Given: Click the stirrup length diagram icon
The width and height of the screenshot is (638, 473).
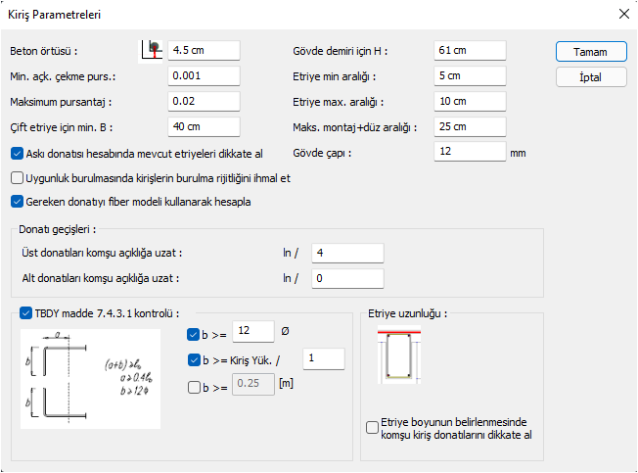Looking at the screenshot, I should click(395, 357).
